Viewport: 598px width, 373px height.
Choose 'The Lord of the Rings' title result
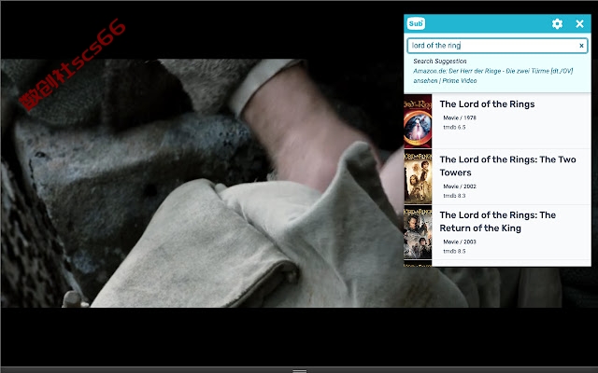(487, 104)
